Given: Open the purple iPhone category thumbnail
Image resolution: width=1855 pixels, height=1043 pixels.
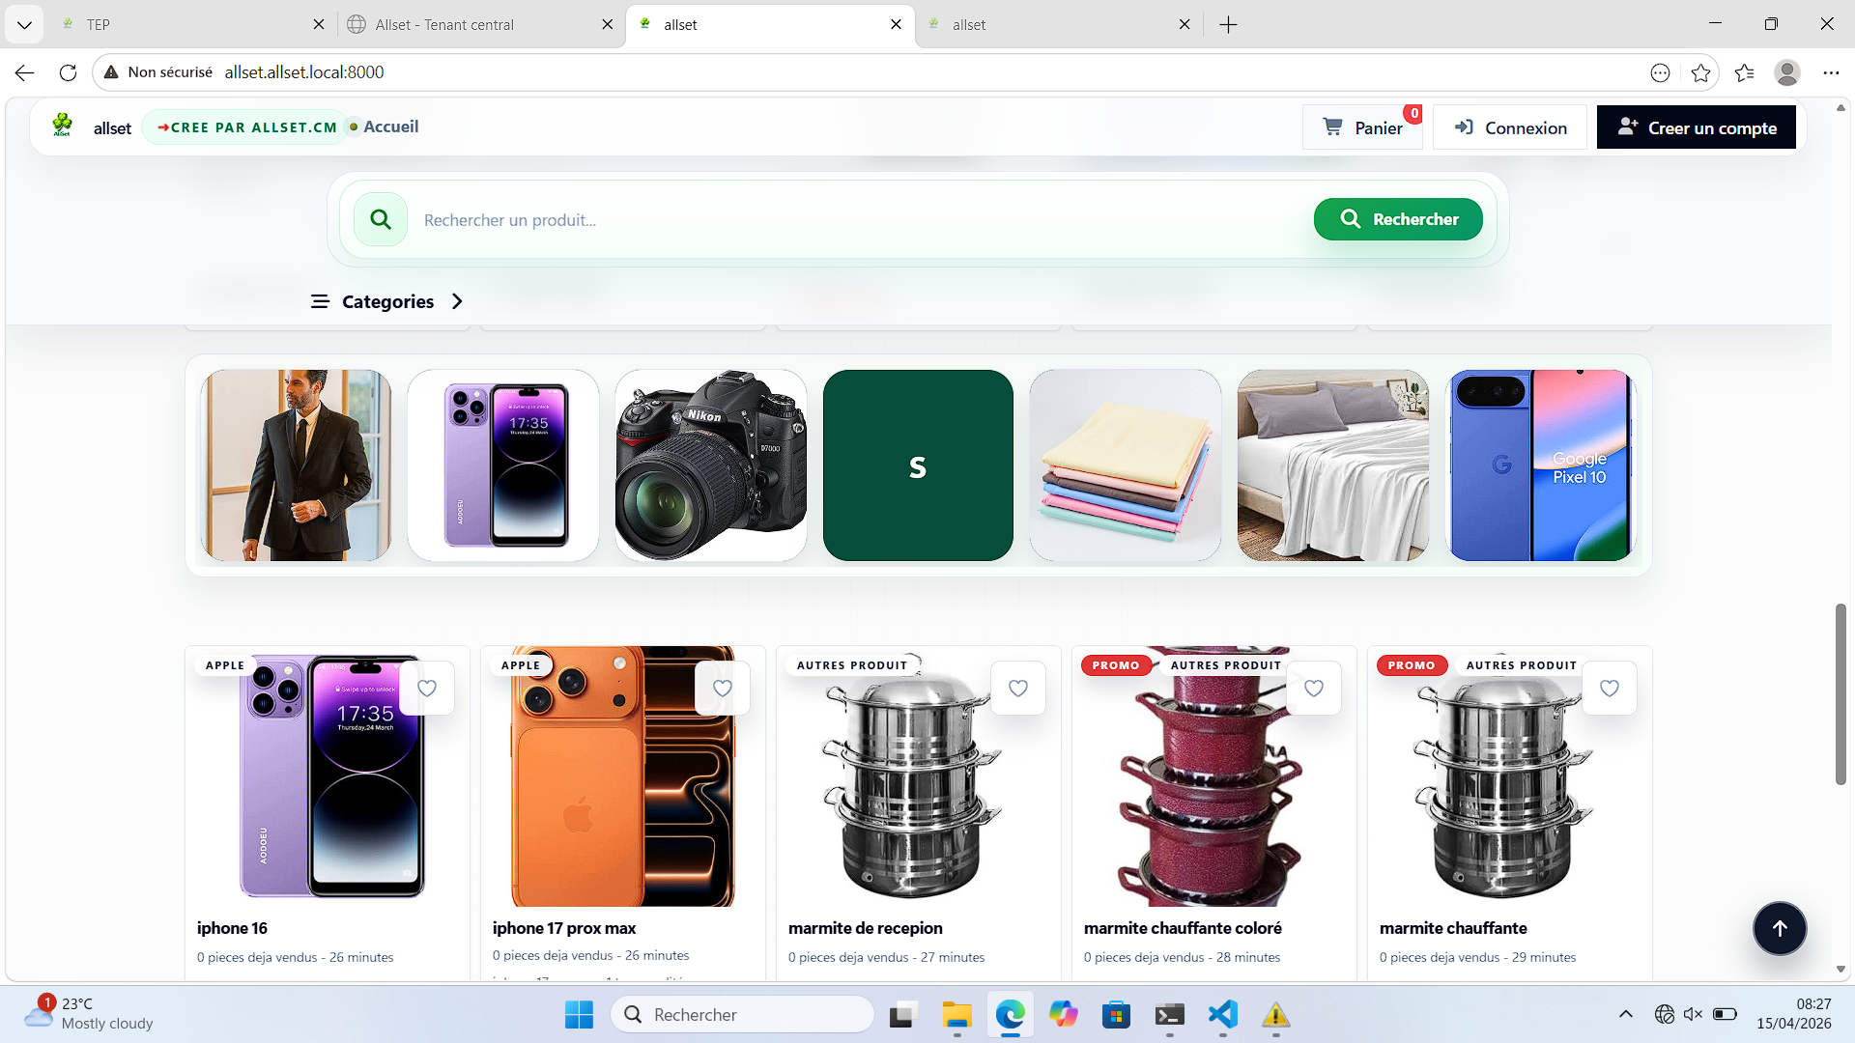Looking at the screenshot, I should [x=503, y=465].
